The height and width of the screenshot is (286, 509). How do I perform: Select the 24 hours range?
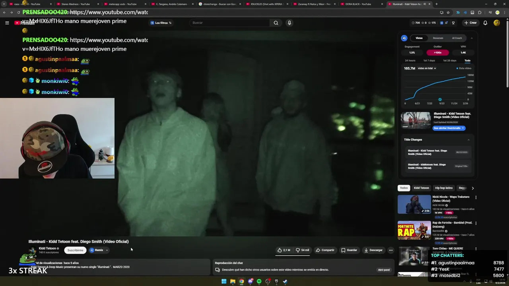coord(410,60)
